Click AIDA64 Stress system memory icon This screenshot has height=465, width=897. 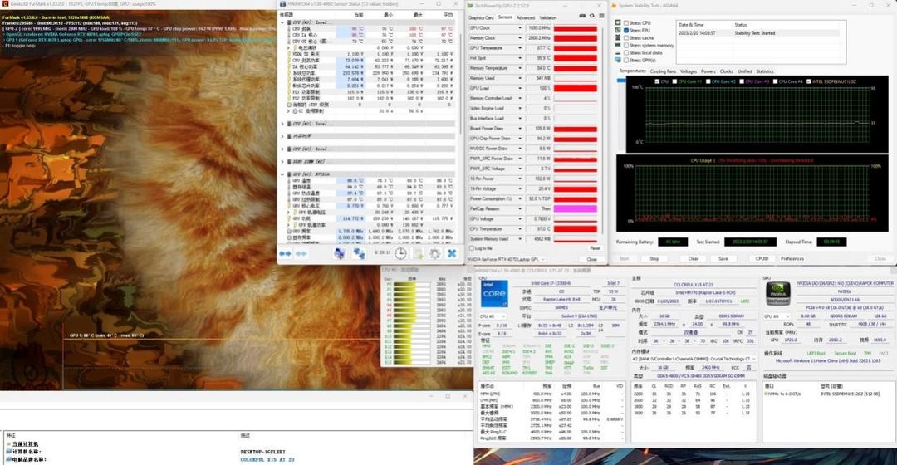[618, 45]
